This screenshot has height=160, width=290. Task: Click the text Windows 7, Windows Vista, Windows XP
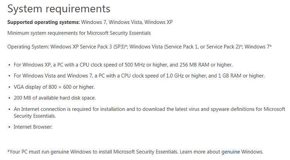point(127,22)
